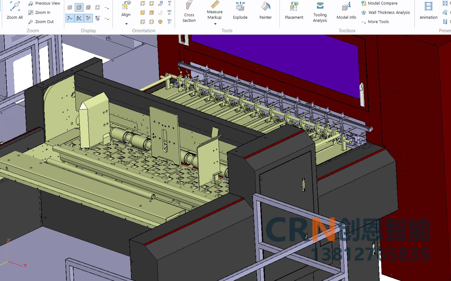Launch Model Compare
Screen dimensions: 451x281
379,3
